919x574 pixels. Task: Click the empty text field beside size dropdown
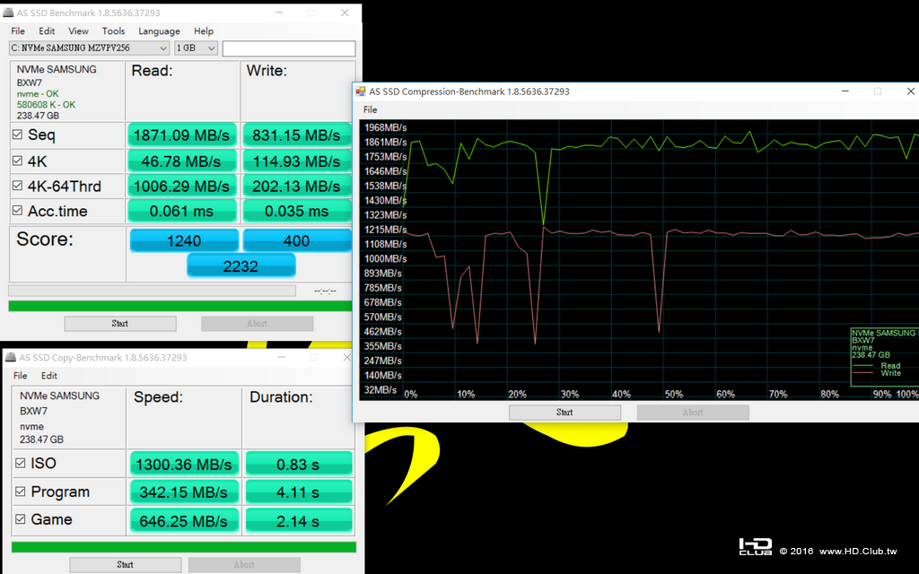[x=288, y=48]
